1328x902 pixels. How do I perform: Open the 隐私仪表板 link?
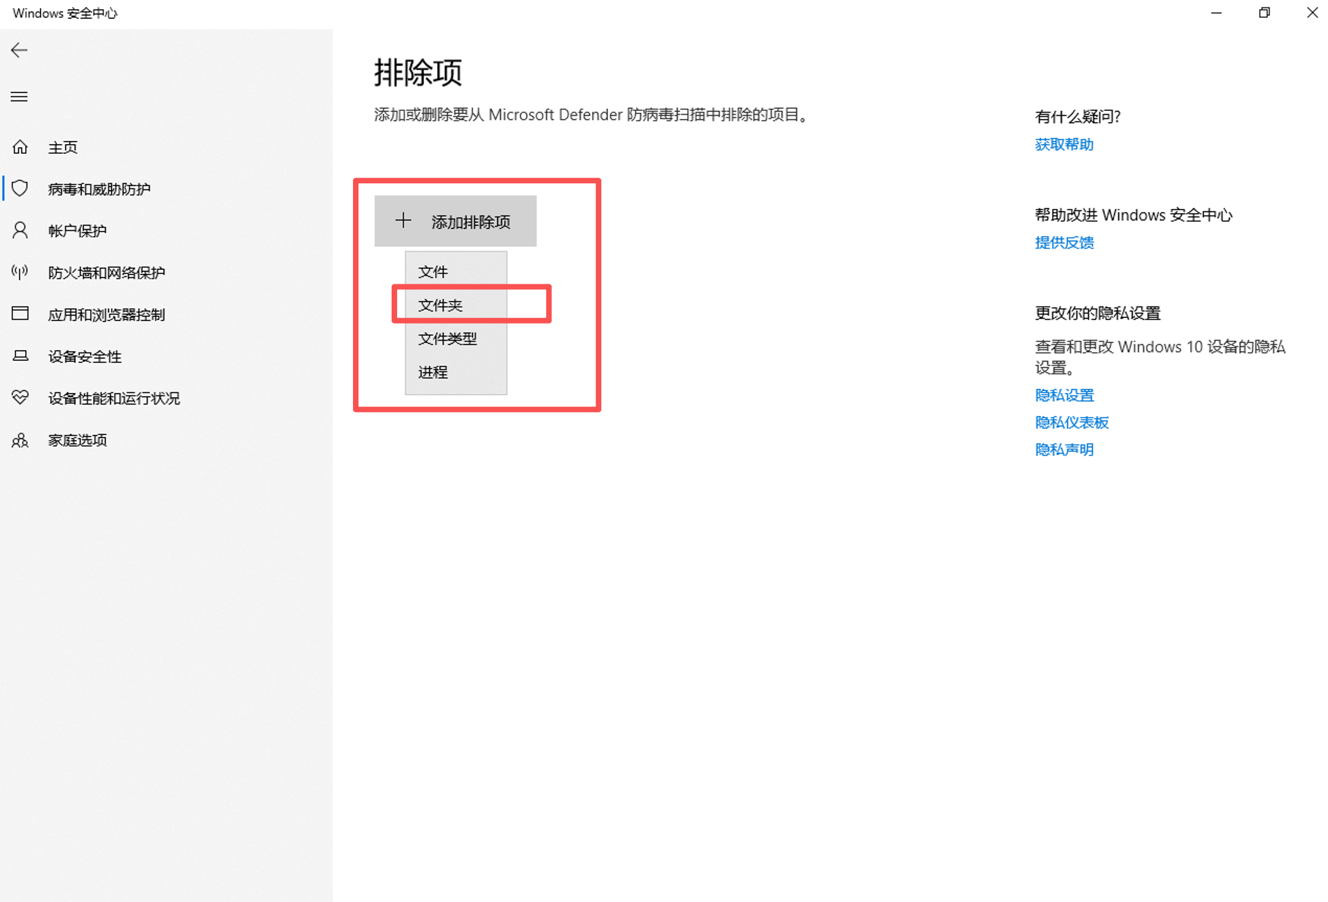(1072, 422)
